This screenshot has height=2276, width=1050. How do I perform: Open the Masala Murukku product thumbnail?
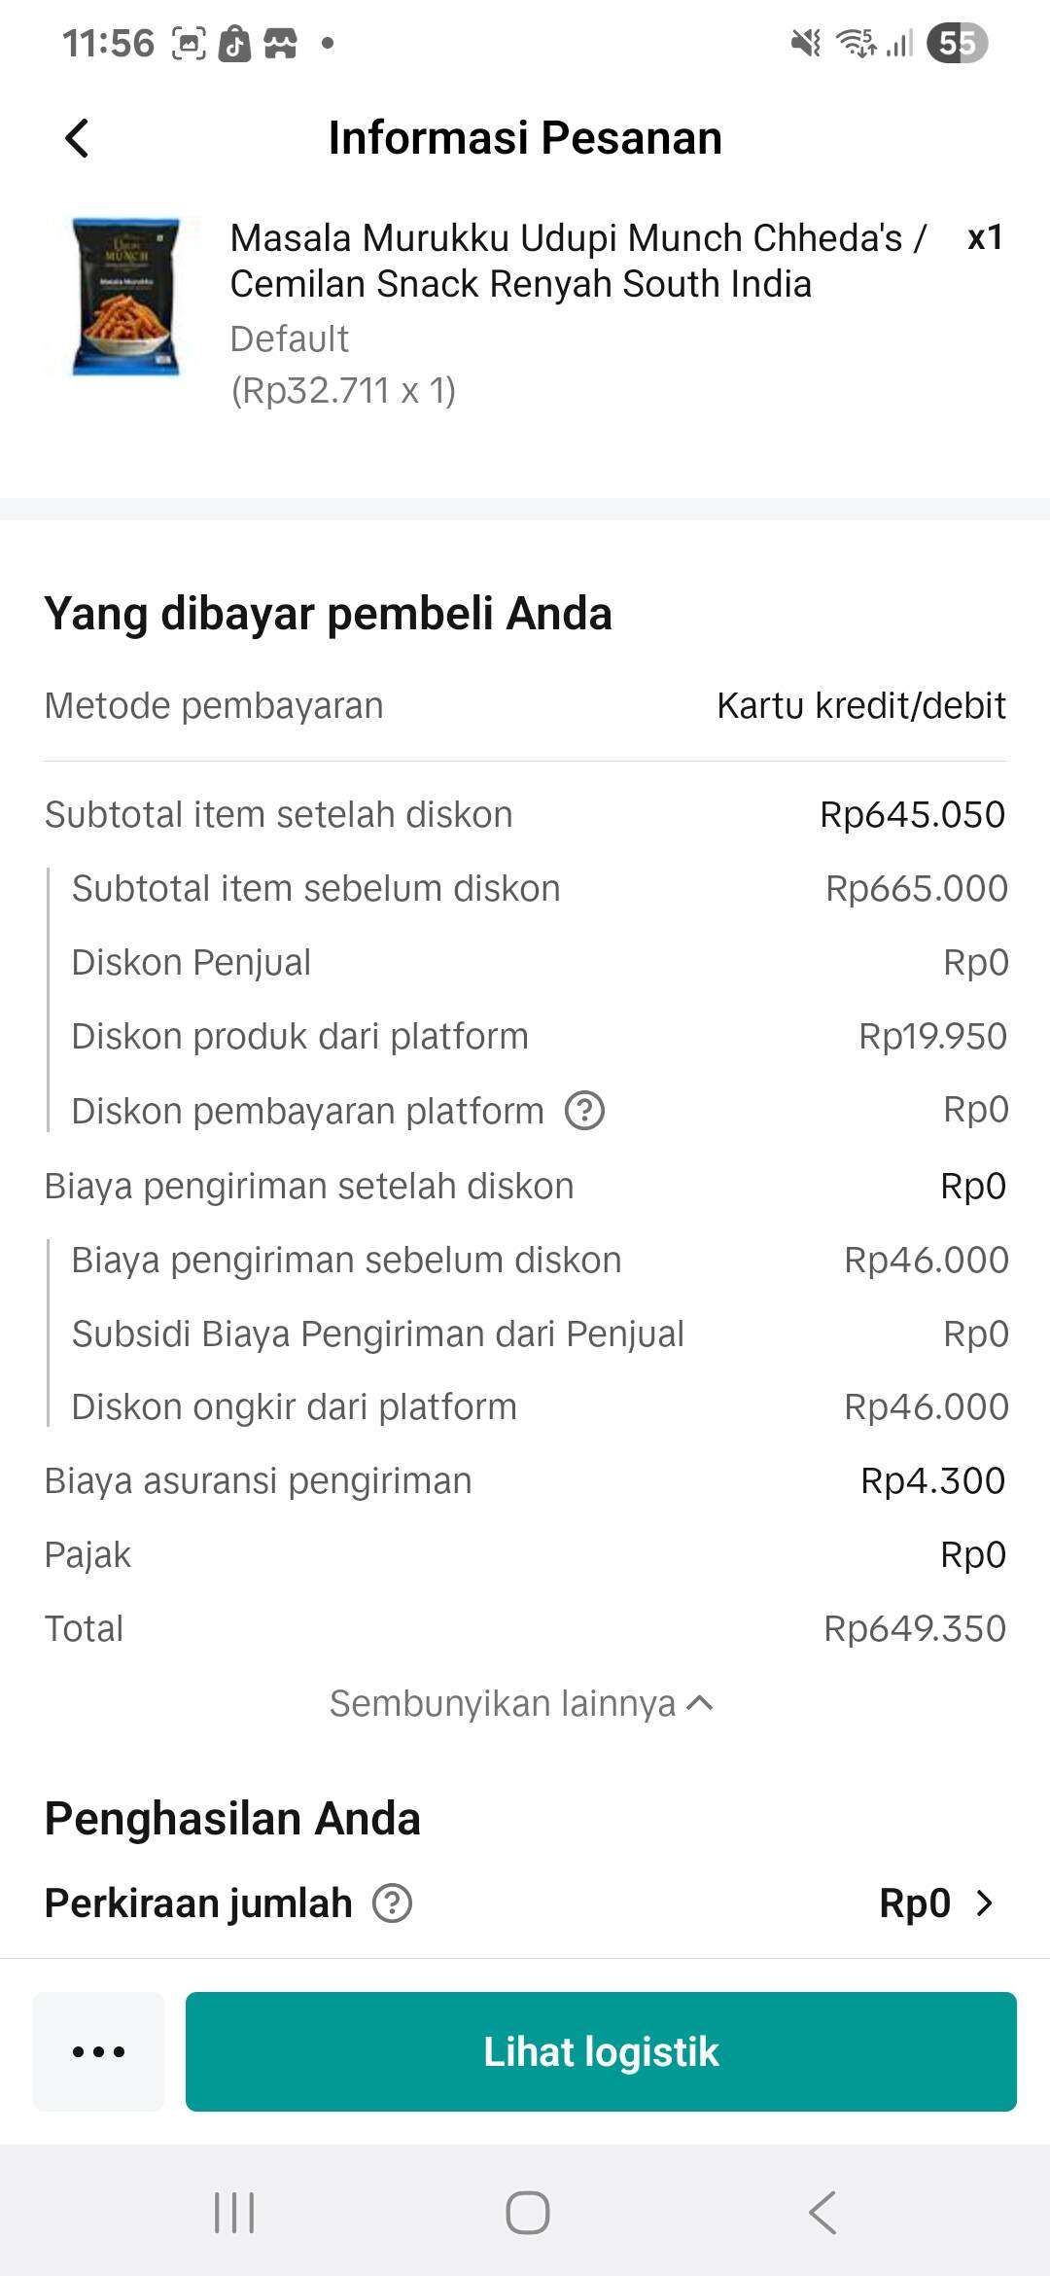coord(125,297)
